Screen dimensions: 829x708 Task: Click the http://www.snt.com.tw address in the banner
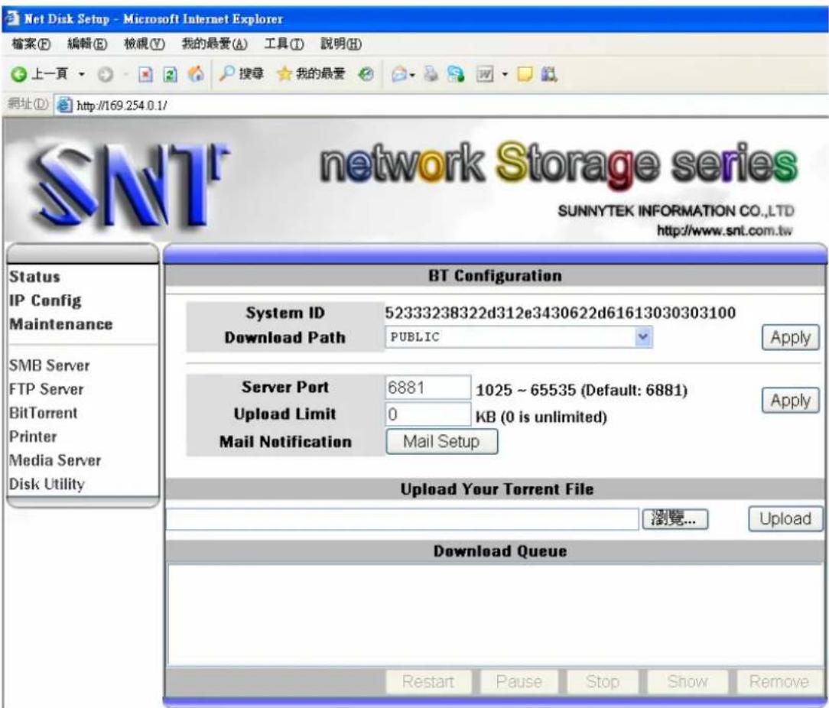[x=724, y=231]
